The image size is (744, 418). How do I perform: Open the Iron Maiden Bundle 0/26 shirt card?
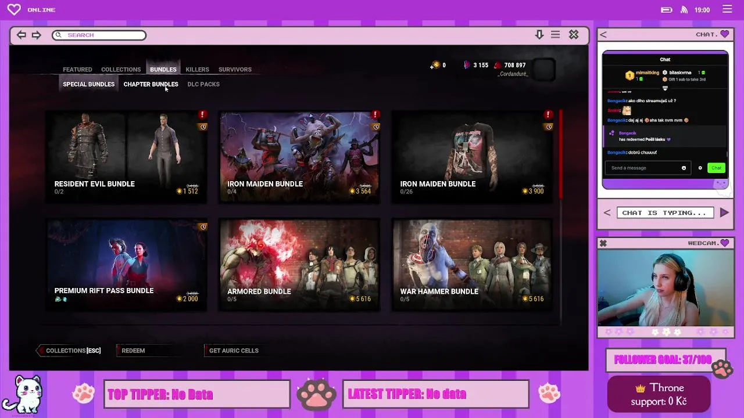click(472, 156)
